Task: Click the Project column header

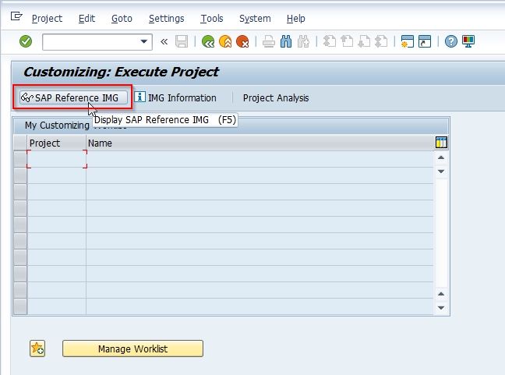Action: coord(57,143)
